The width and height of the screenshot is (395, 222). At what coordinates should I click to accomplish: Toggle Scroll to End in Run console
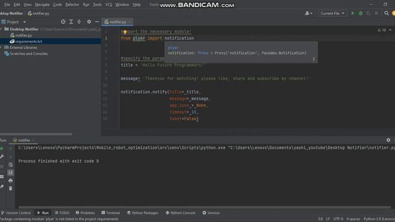coord(10,173)
